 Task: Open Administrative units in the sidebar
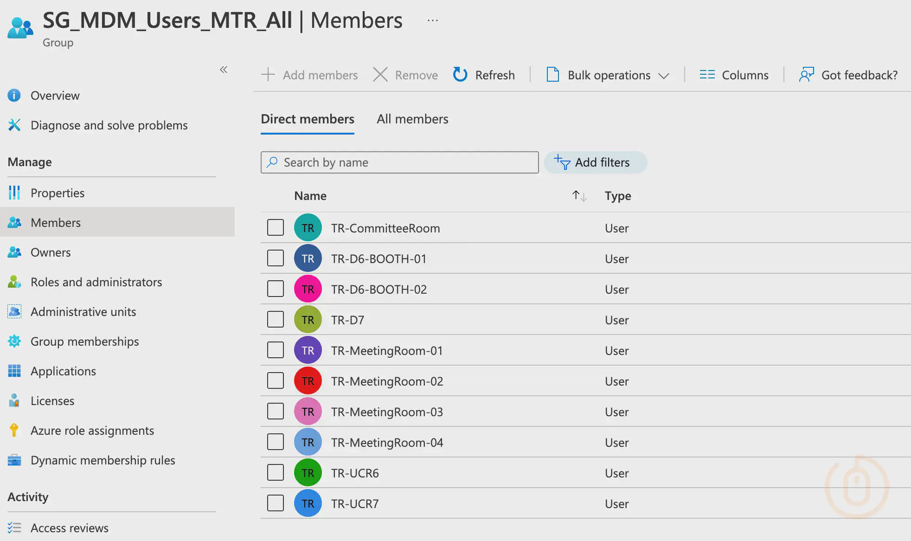pyautogui.click(x=83, y=312)
